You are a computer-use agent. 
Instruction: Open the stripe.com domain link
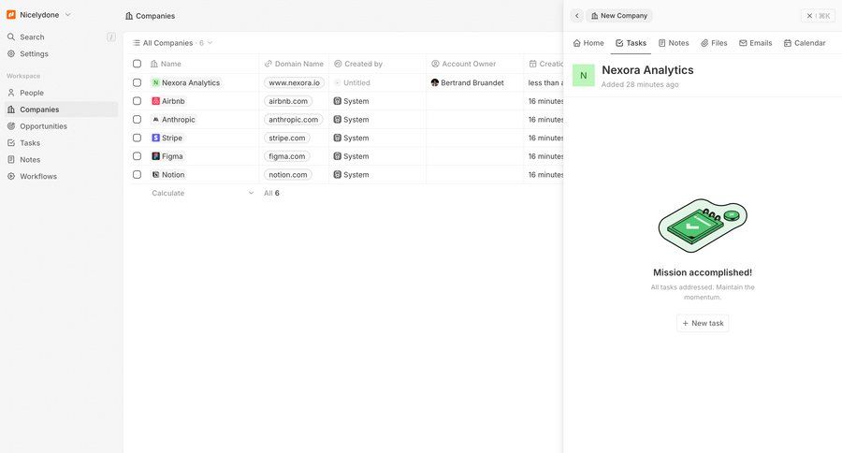pyautogui.click(x=287, y=138)
